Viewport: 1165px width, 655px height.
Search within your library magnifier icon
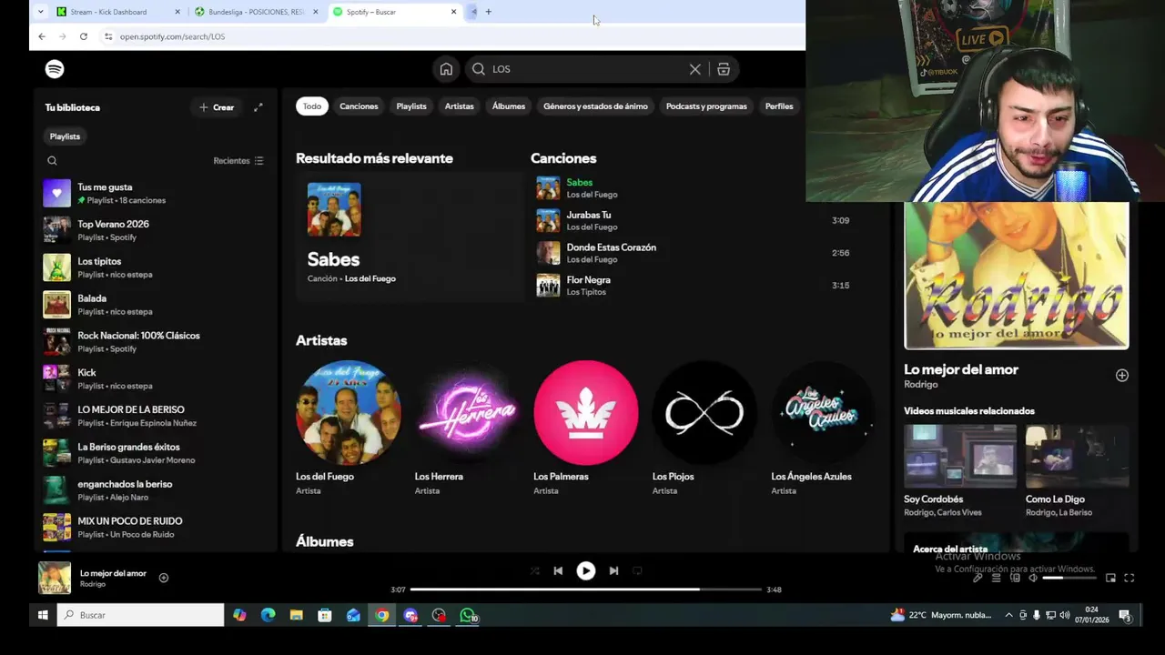[52, 161]
